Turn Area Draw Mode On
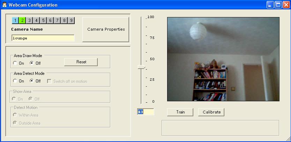Viewport: 291px width, 142px height. 15,63
